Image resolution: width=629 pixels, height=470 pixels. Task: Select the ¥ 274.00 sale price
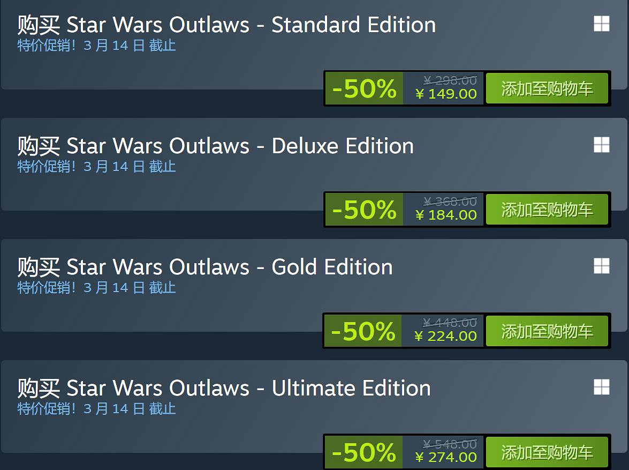[445, 458]
